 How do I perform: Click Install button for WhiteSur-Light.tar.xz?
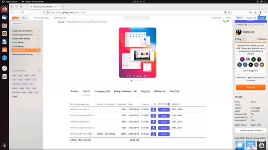click(x=164, y=122)
